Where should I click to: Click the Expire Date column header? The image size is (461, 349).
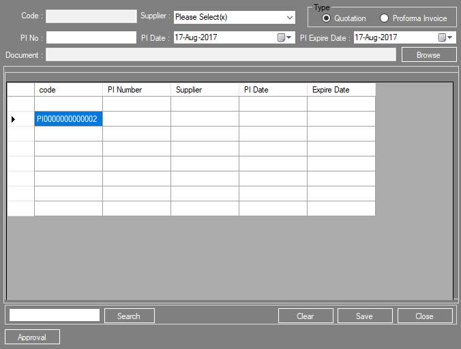pyautogui.click(x=342, y=90)
